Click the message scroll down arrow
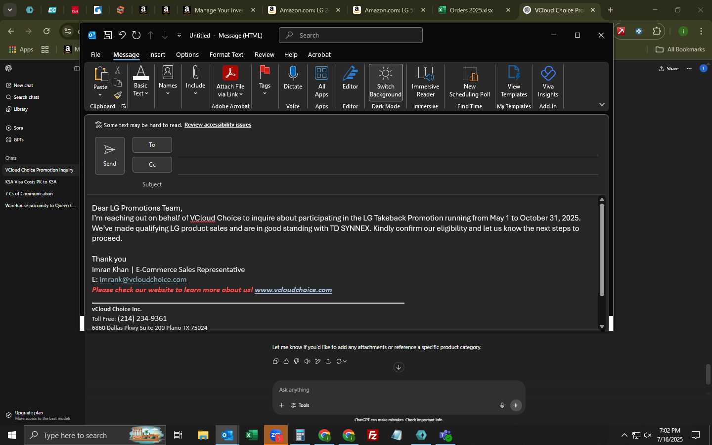The width and height of the screenshot is (712, 445). 602,326
